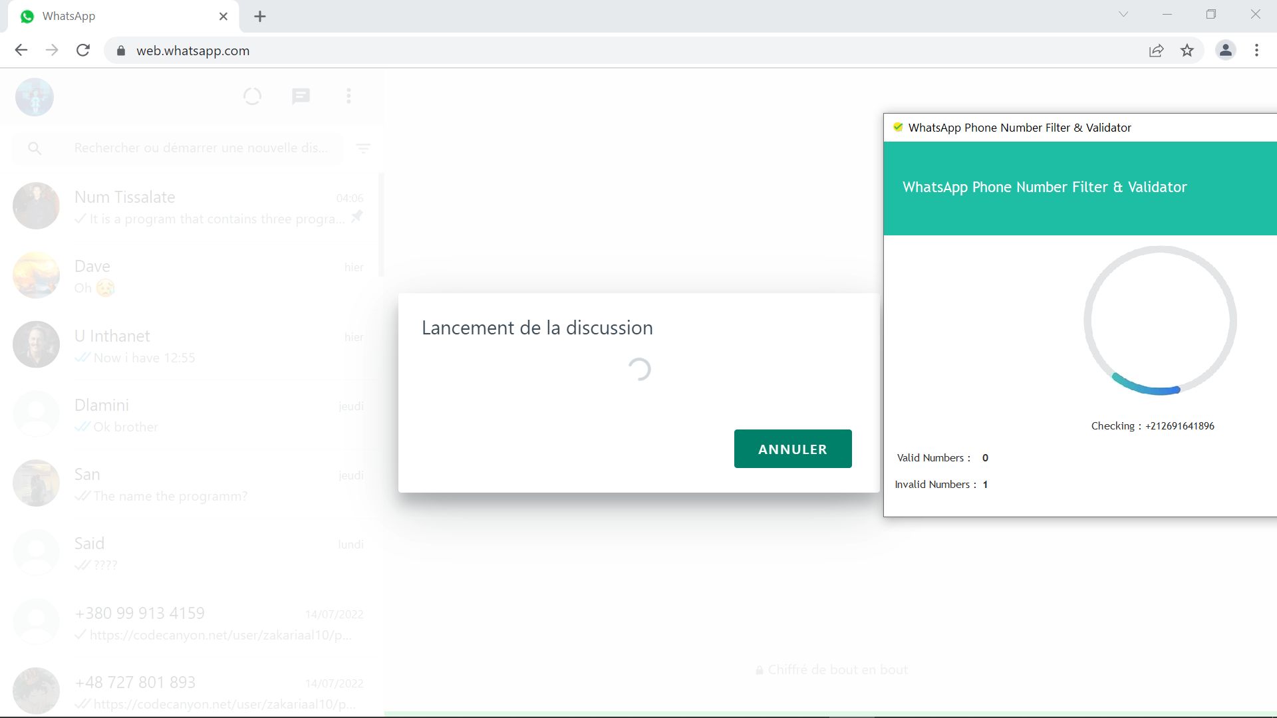Bookmark this page with the star icon
Viewport: 1277px width, 718px height.
click(x=1187, y=51)
